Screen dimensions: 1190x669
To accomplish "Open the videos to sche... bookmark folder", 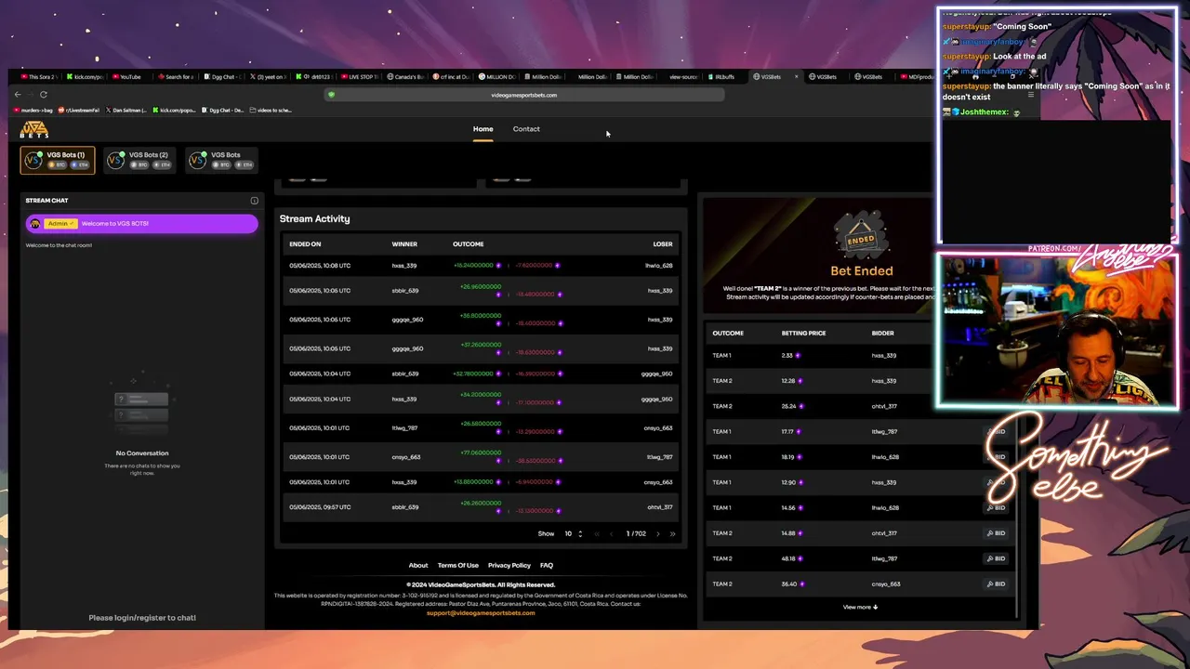I will [270, 111].
